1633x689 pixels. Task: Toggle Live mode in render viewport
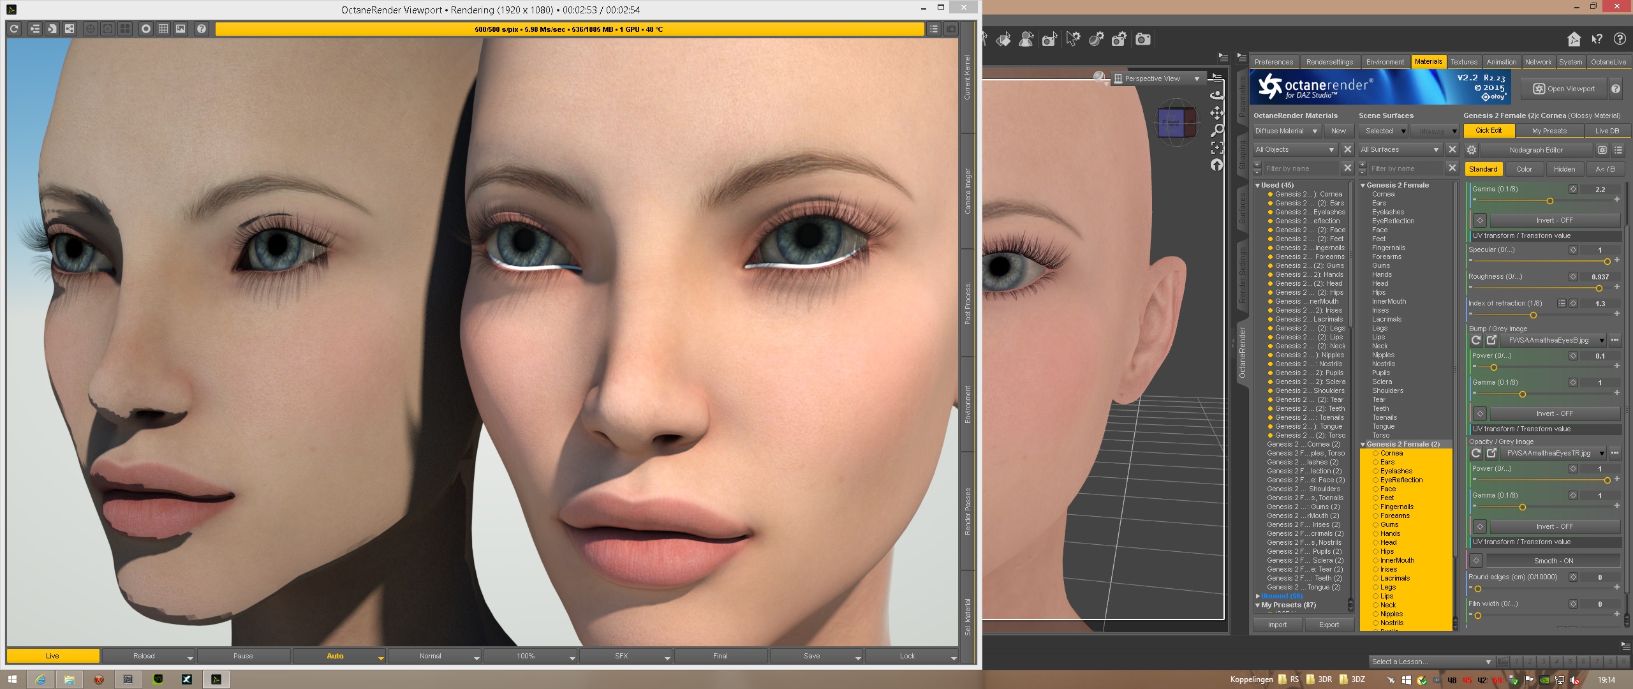tap(52, 656)
